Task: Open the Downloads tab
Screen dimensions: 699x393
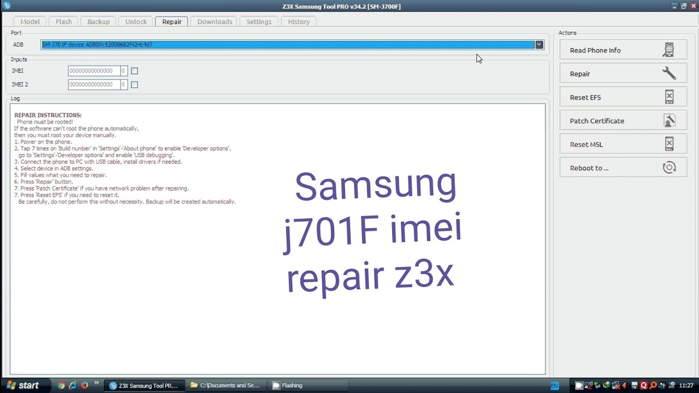Action: pyautogui.click(x=215, y=22)
